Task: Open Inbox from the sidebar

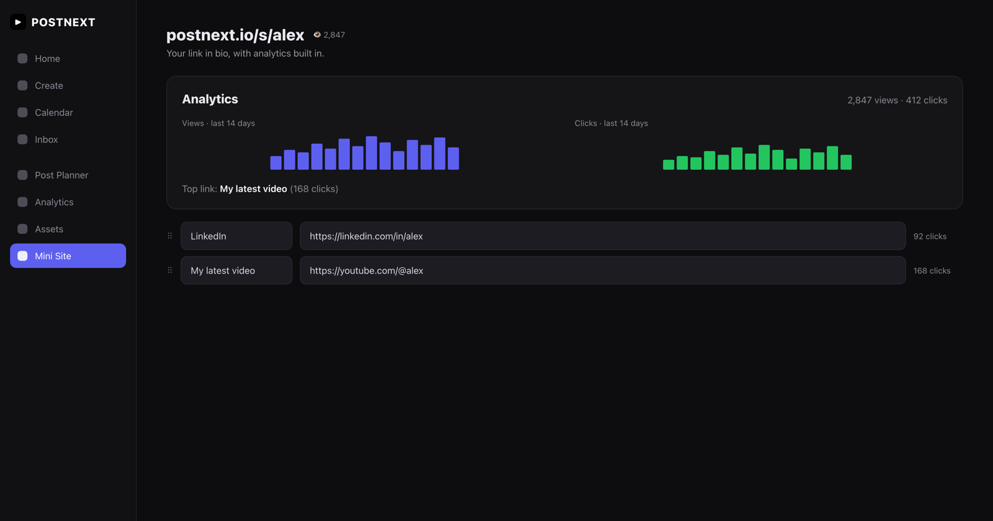Action: coord(68,140)
